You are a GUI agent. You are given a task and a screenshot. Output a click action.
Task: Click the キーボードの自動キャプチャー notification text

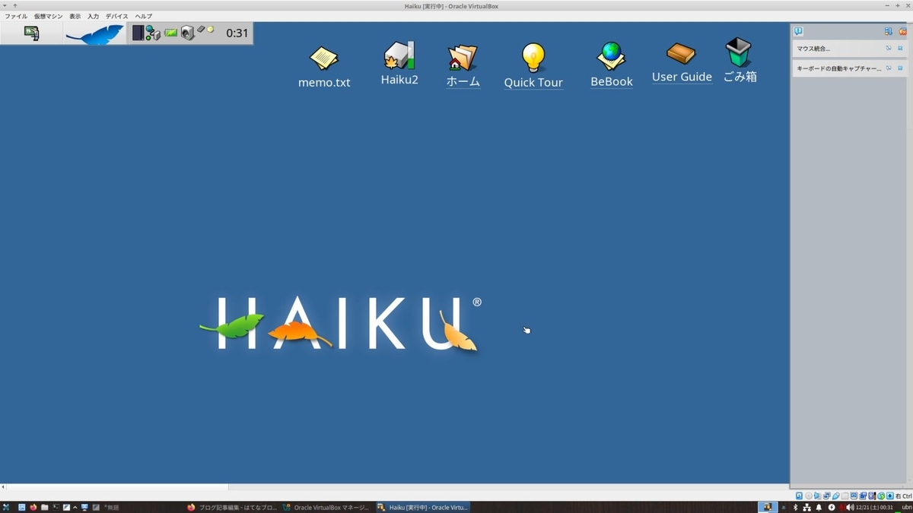(x=839, y=68)
